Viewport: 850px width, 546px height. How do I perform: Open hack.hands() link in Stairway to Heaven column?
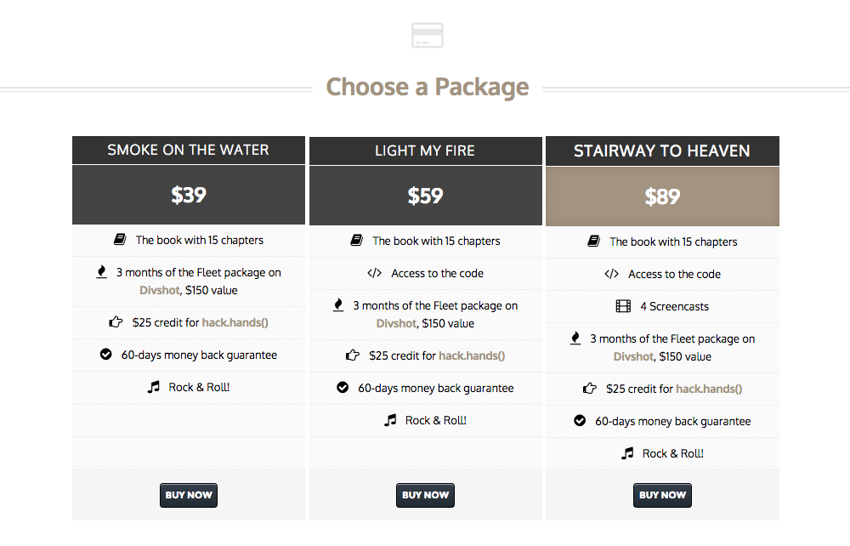[x=708, y=389]
